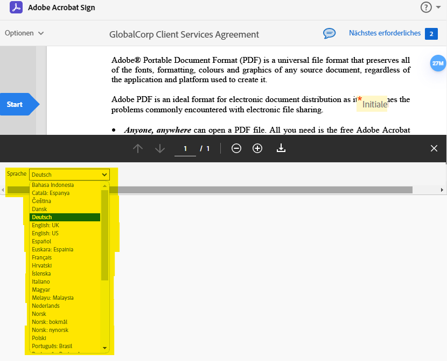Choose Français in the list
The height and width of the screenshot is (361, 447).
tap(65, 257)
